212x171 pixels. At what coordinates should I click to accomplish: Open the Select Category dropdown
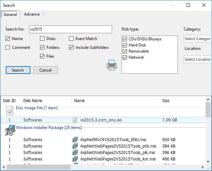point(197,39)
